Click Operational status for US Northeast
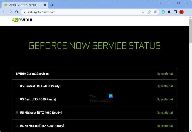 pos(165,126)
